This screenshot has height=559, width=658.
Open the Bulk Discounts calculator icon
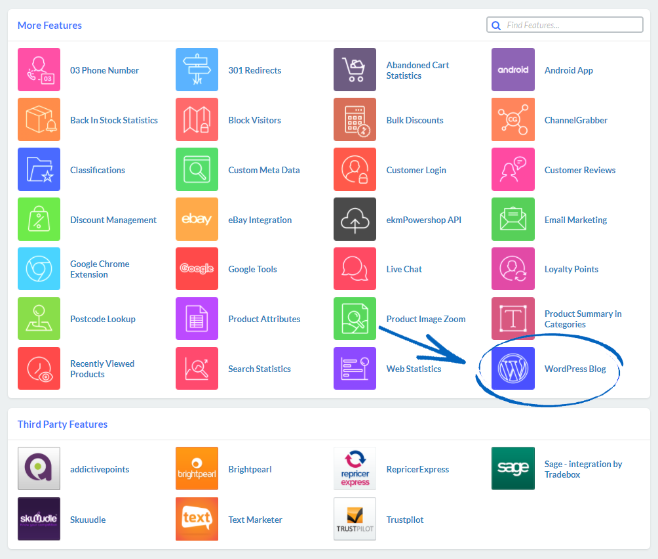pyautogui.click(x=355, y=119)
